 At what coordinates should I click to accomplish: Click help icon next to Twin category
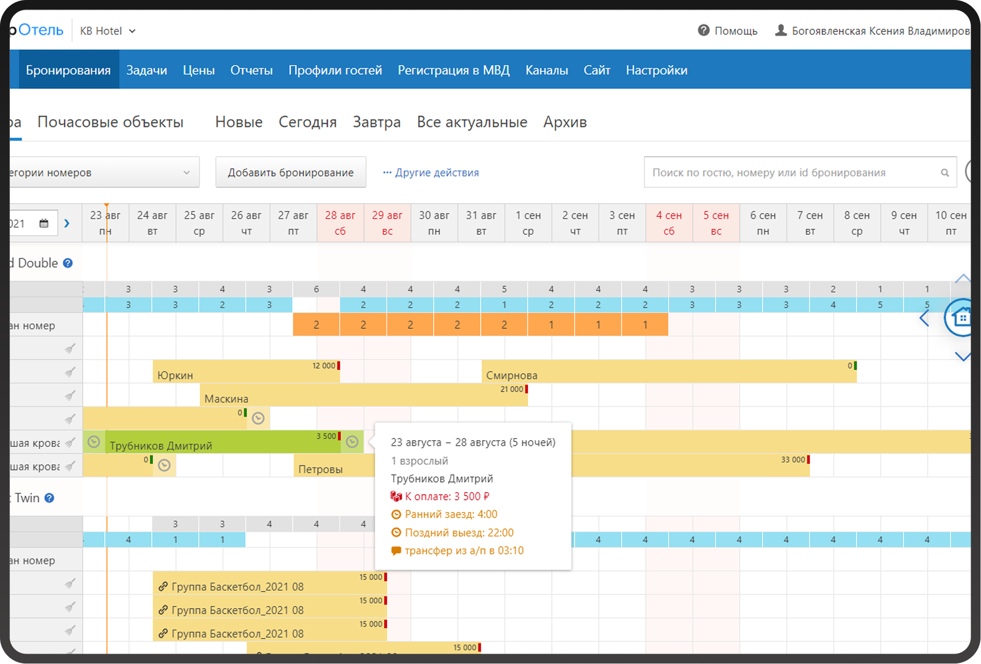coord(49,498)
